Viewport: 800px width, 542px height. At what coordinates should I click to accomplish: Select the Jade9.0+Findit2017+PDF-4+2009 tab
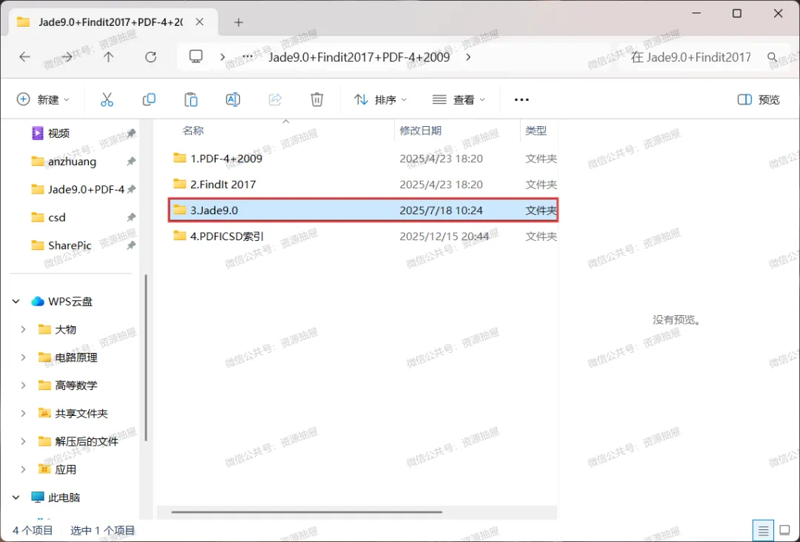coord(113,22)
